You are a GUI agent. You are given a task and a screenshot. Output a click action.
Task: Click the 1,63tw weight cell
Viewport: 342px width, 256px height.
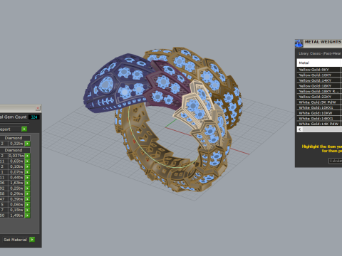16,183
